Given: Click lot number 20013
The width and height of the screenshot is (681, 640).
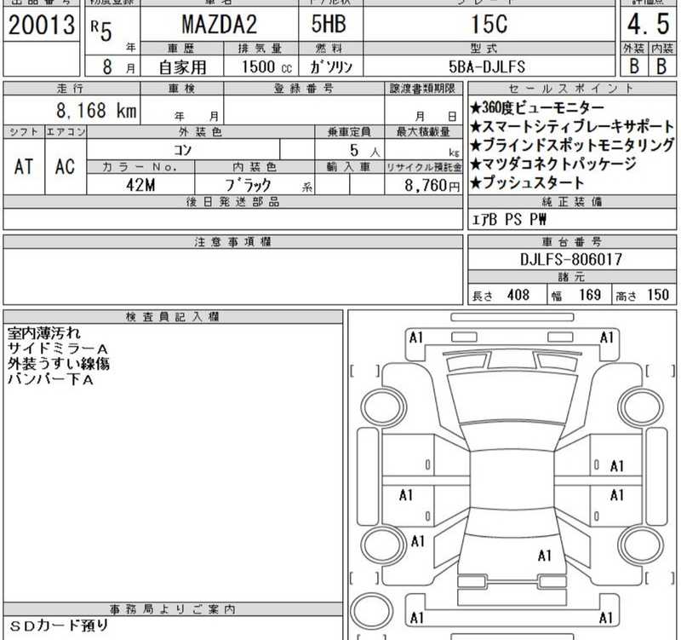Looking at the screenshot, I should tap(42, 25).
